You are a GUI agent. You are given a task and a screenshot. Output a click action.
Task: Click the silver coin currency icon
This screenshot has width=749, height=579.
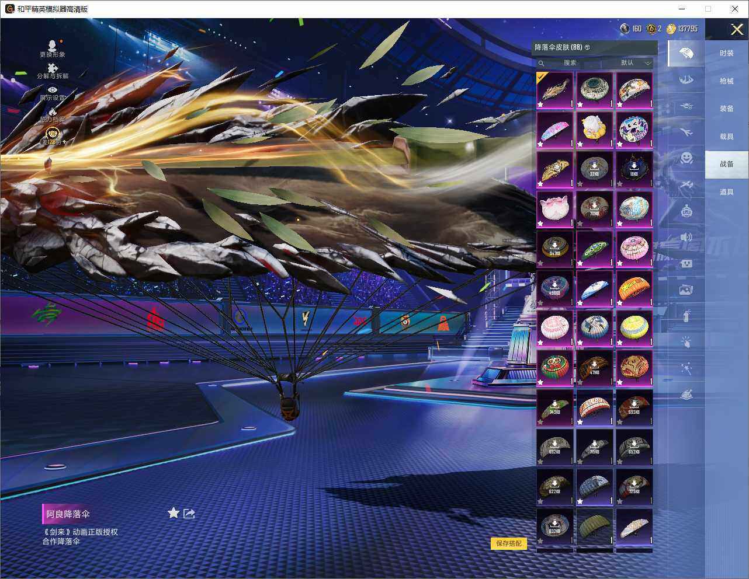tap(625, 29)
